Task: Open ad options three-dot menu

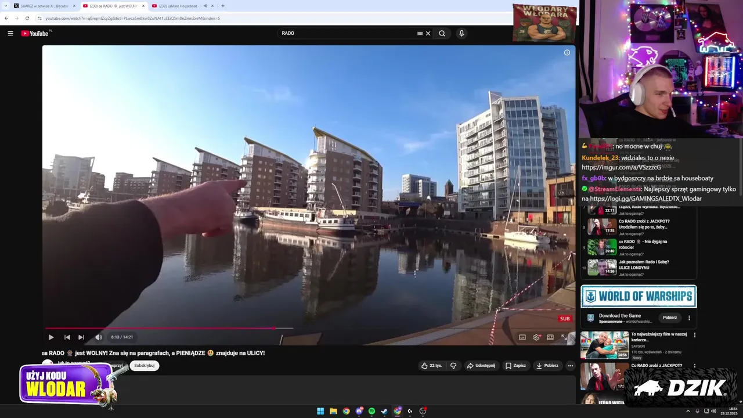Action: pyautogui.click(x=689, y=318)
